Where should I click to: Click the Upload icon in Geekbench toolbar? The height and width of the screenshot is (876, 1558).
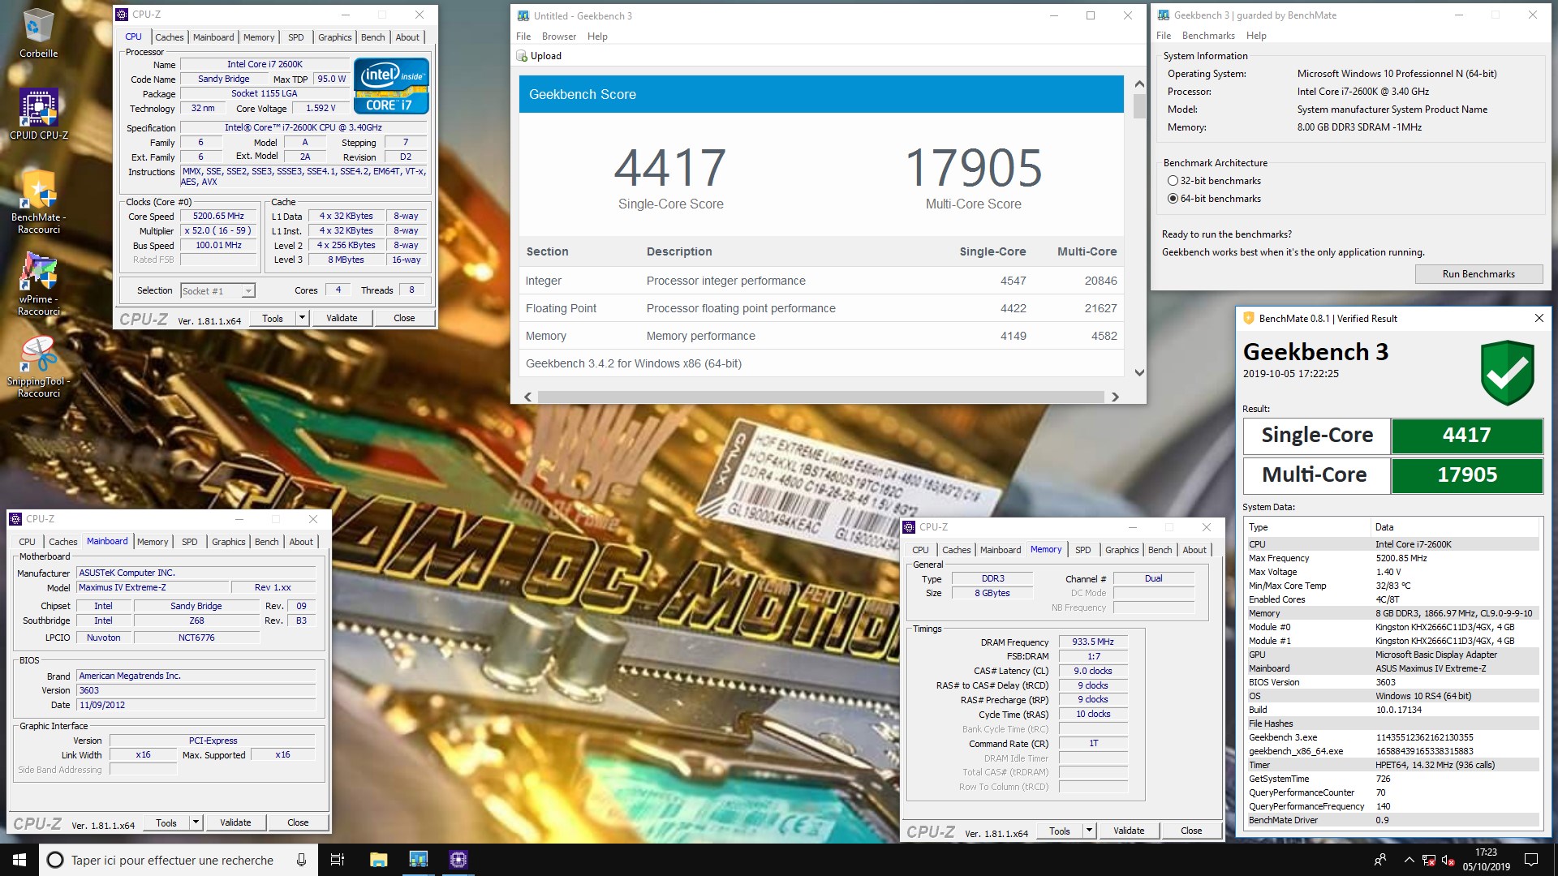[x=523, y=56]
